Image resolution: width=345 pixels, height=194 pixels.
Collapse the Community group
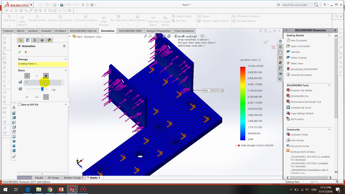click(329, 130)
